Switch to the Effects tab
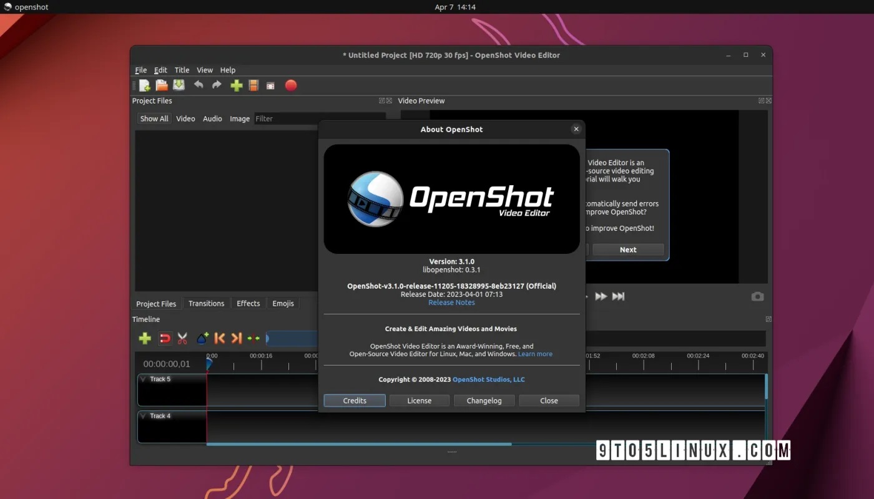Image resolution: width=874 pixels, height=499 pixels. click(248, 304)
